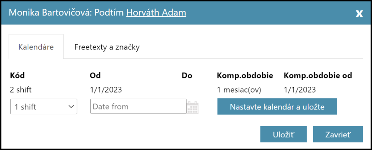
Task: Click the 1 mesiac(ov) period value
Action: click(x=239, y=90)
